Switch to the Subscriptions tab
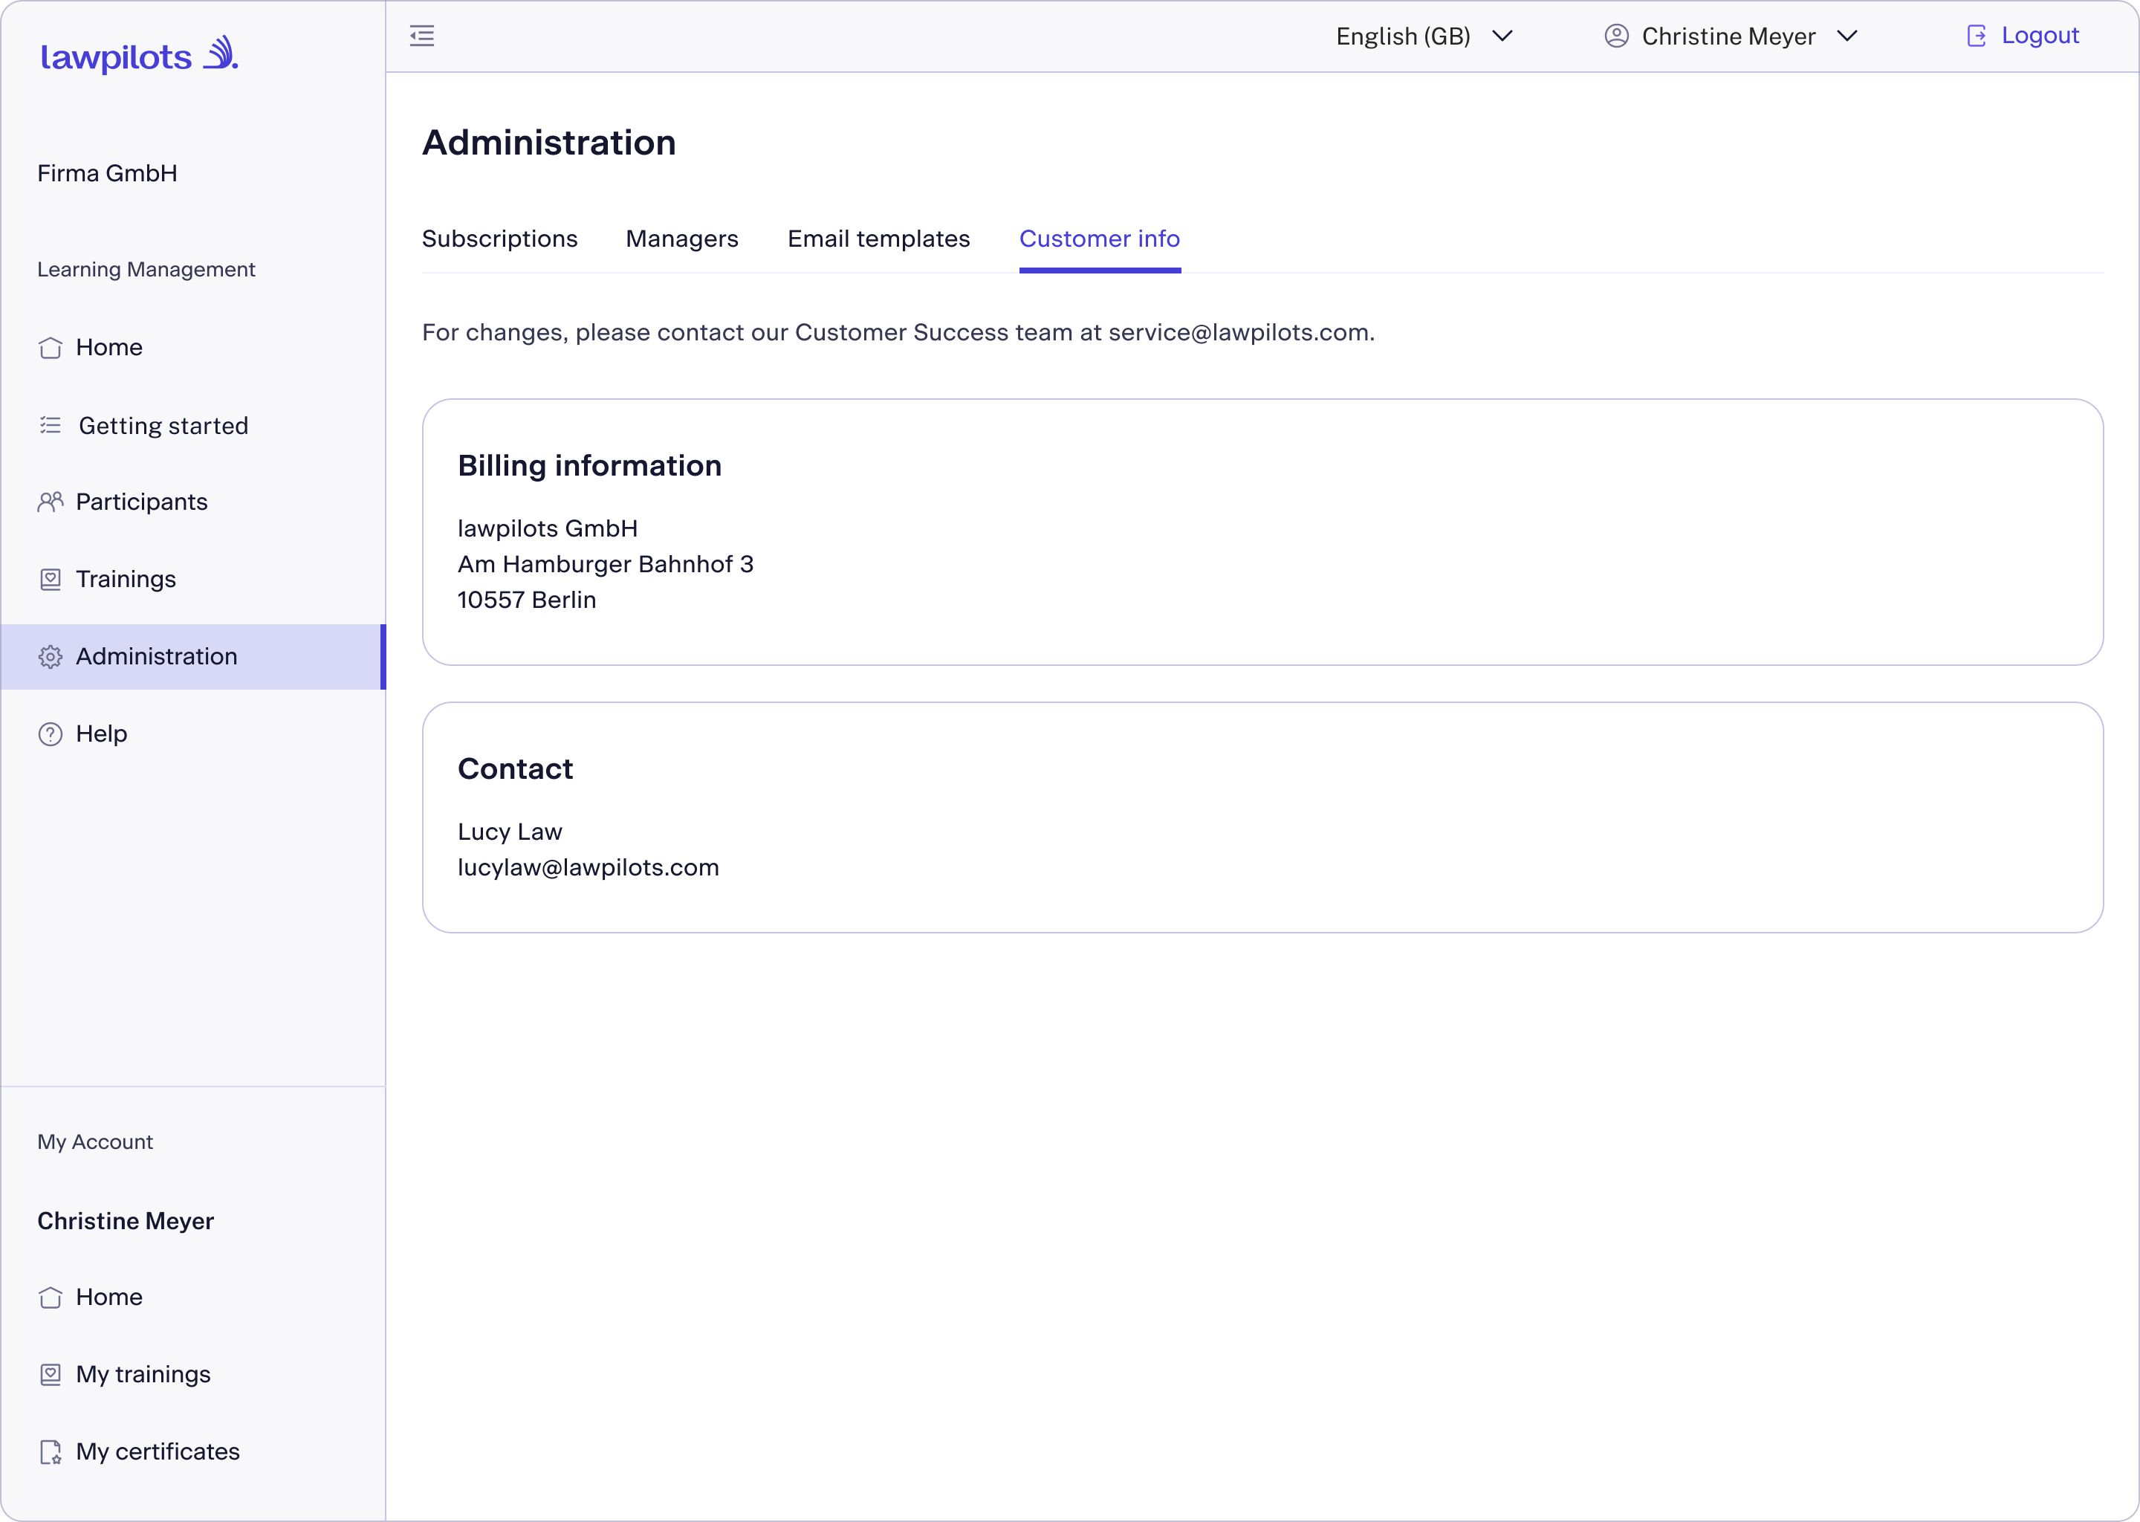The height and width of the screenshot is (1522, 2140). point(499,239)
